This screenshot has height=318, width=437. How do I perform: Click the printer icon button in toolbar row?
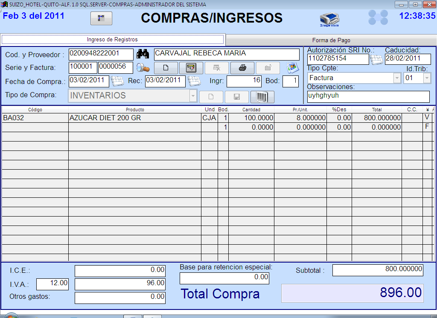242,68
